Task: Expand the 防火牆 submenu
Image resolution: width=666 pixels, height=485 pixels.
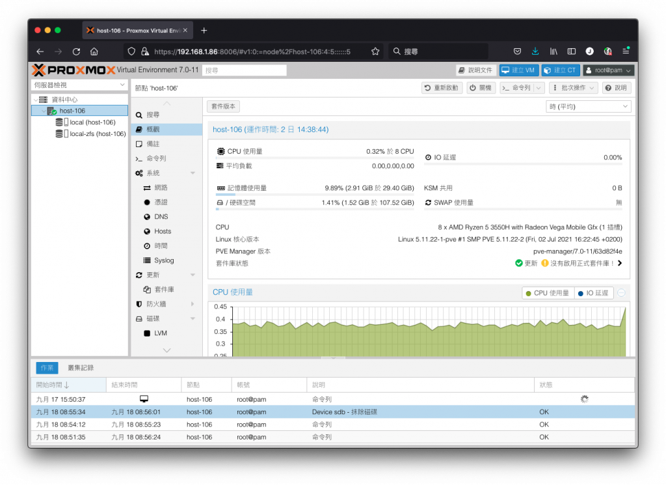Action: click(193, 304)
